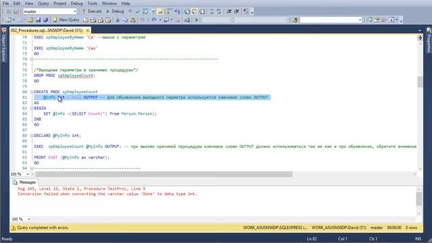Screen dimensions: 432x243
Task: Open the Window menu
Action: (109, 3)
